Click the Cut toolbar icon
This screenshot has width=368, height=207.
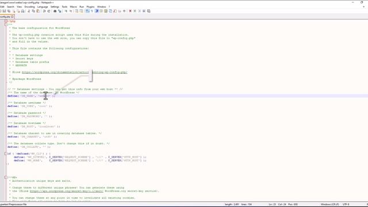(x=29, y=11)
